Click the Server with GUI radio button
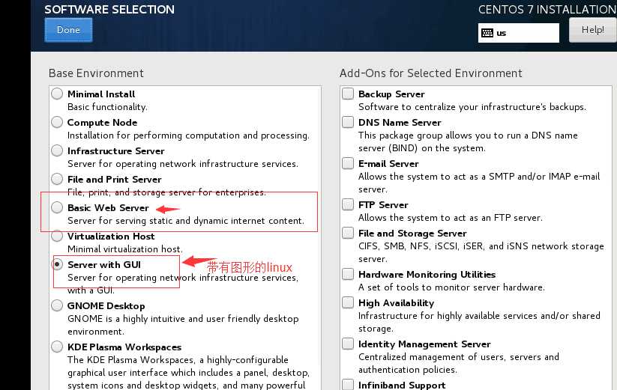 (57, 264)
